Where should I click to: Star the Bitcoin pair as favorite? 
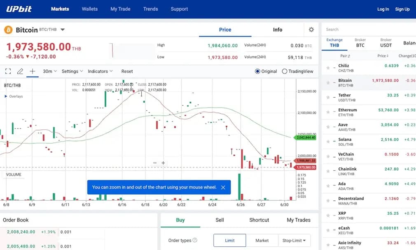(328, 83)
